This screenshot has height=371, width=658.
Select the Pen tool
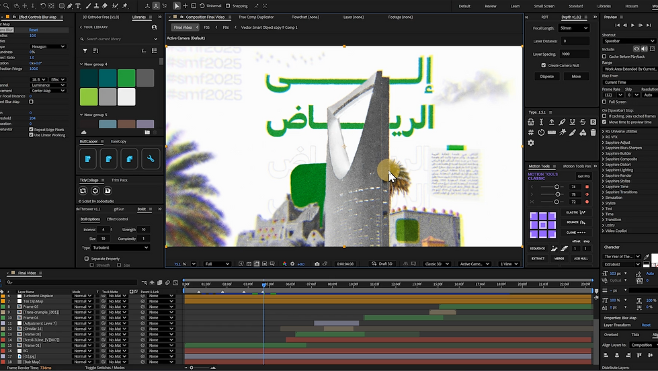pos(70,6)
